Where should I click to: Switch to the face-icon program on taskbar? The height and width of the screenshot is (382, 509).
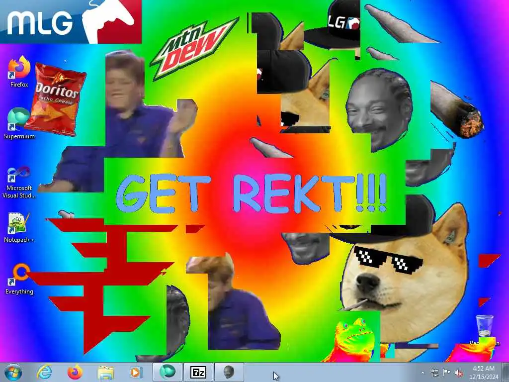click(x=229, y=372)
